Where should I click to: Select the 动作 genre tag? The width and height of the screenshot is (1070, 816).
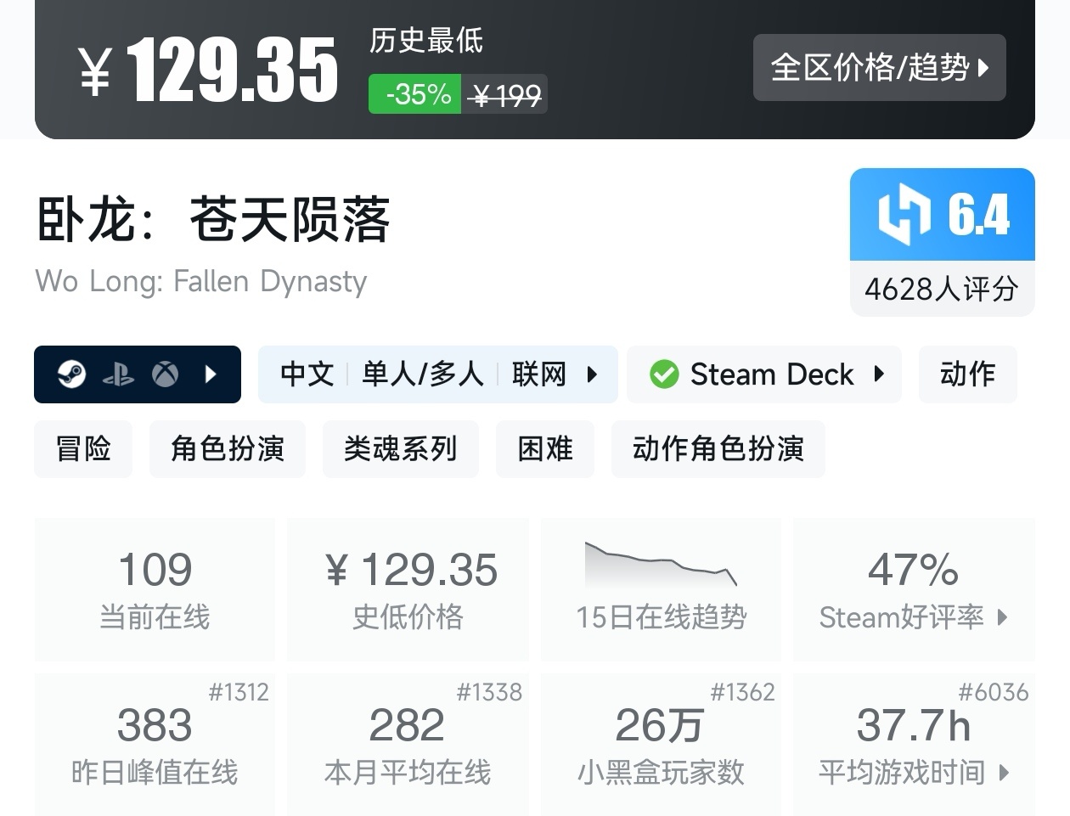click(968, 374)
